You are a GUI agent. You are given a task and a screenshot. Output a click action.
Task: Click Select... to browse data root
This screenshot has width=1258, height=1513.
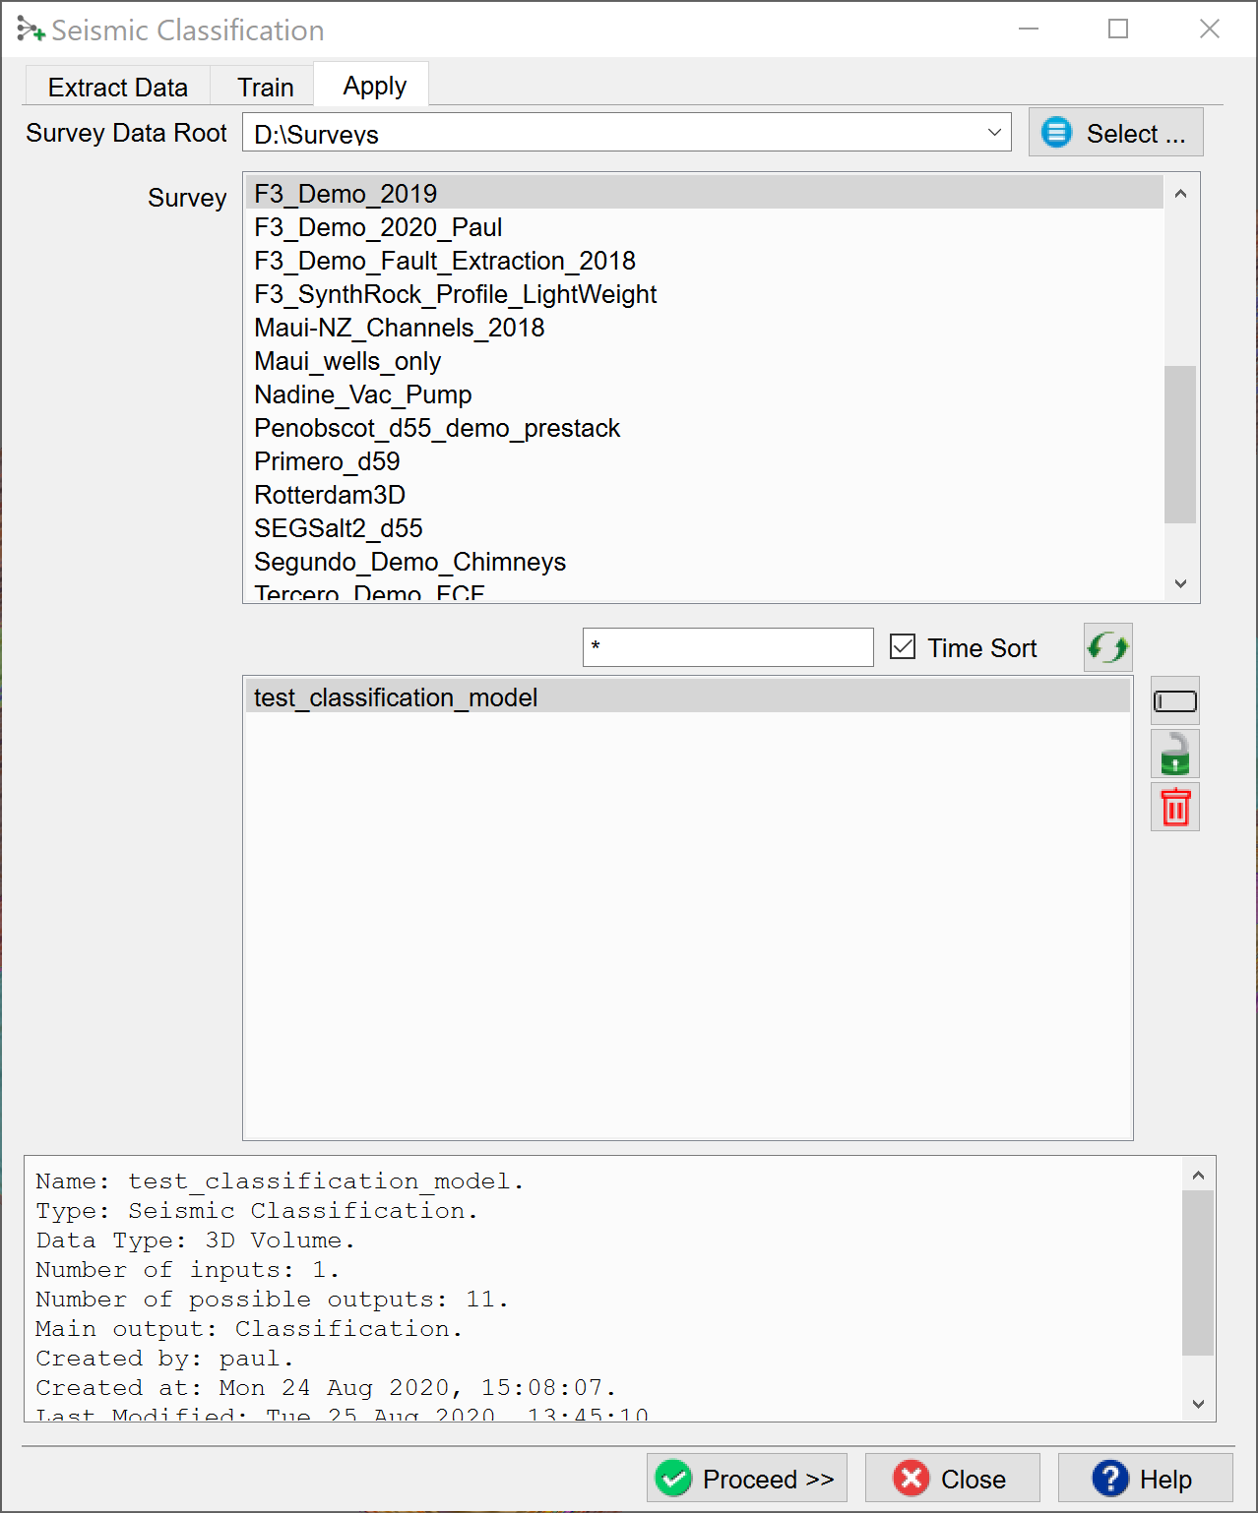point(1115,133)
